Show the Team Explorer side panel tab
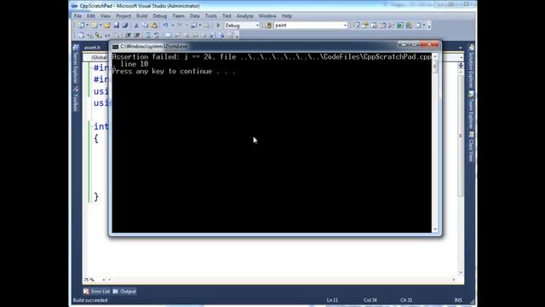Screen dimensions: 545x307 (471, 110)
